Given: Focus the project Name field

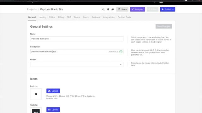Looking at the screenshot, I should tap(77, 39).
